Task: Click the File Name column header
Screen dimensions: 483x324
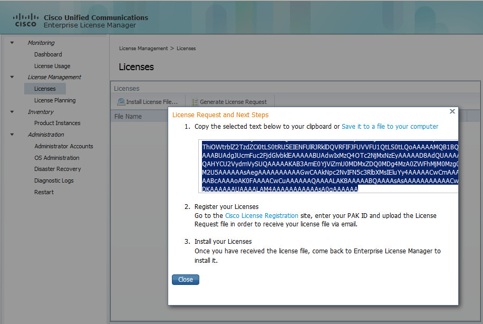Action: pyautogui.click(x=128, y=117)
